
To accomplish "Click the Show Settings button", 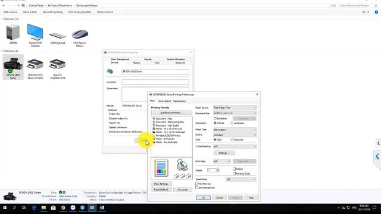I will click(161, 184).
